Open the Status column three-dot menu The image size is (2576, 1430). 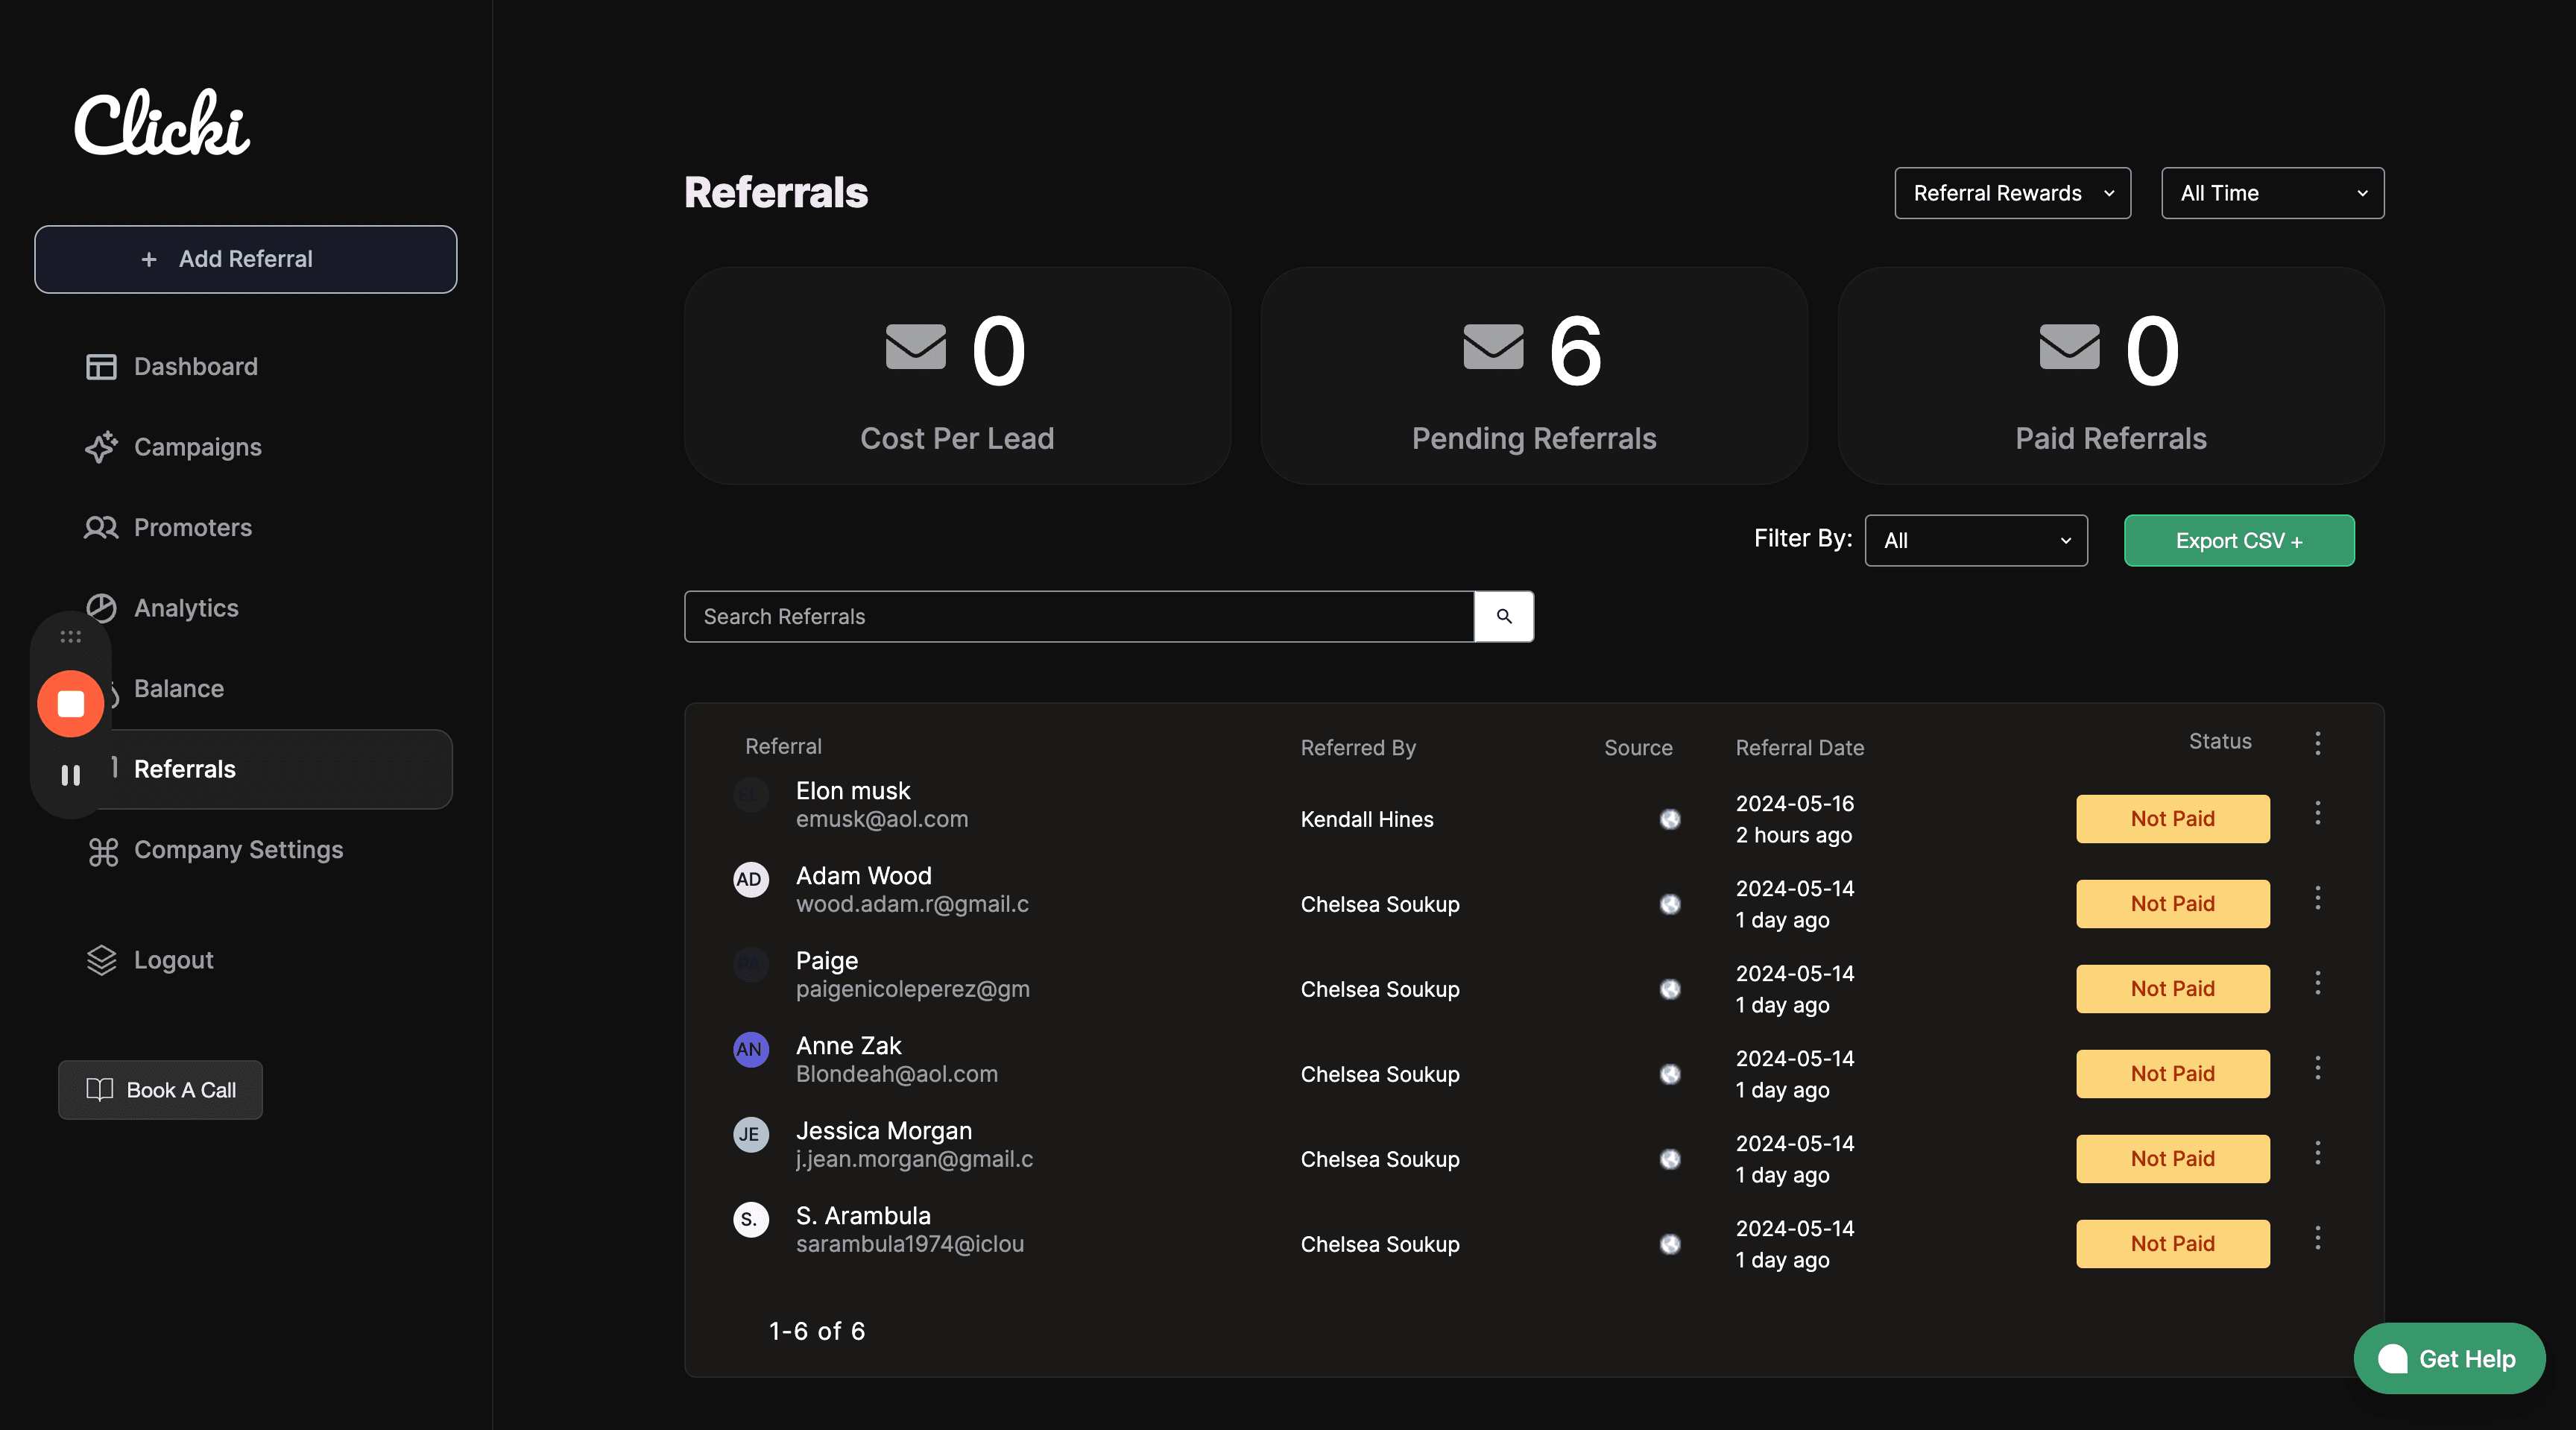[2317, 742]
